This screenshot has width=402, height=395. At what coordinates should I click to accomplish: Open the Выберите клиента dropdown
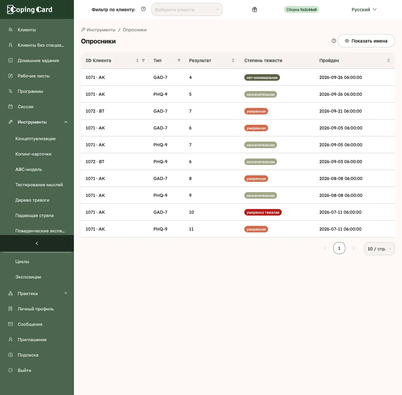point(187,9)
